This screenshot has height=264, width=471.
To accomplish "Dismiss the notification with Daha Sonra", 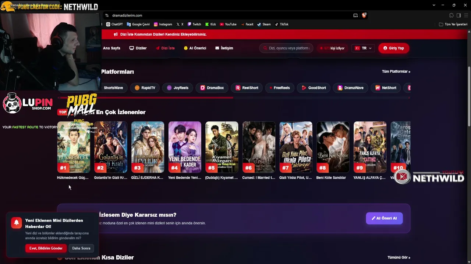I will (x=81, y=248).
